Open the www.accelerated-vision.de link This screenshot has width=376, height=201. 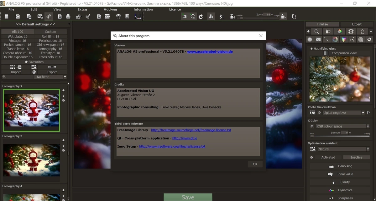point(210,51)
